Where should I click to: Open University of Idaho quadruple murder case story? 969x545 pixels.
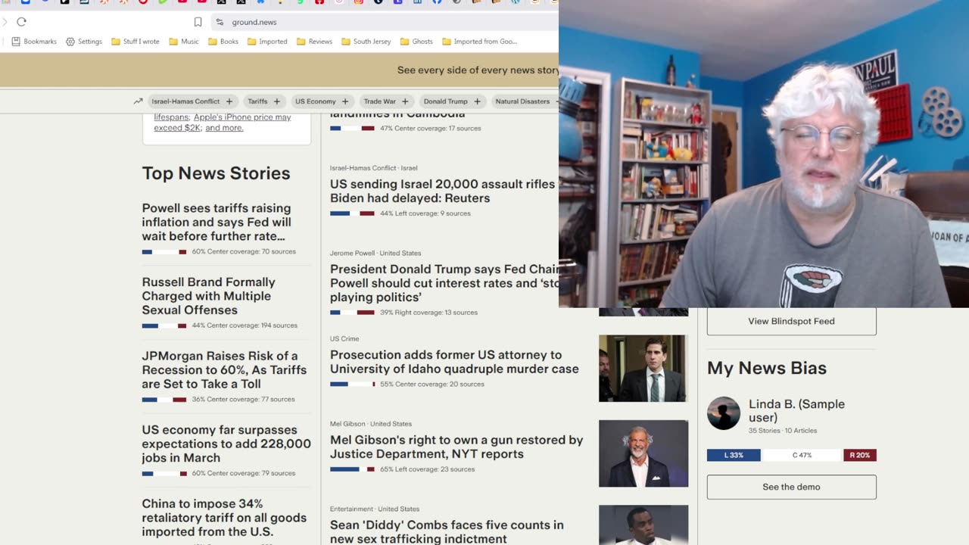[454, 362]
